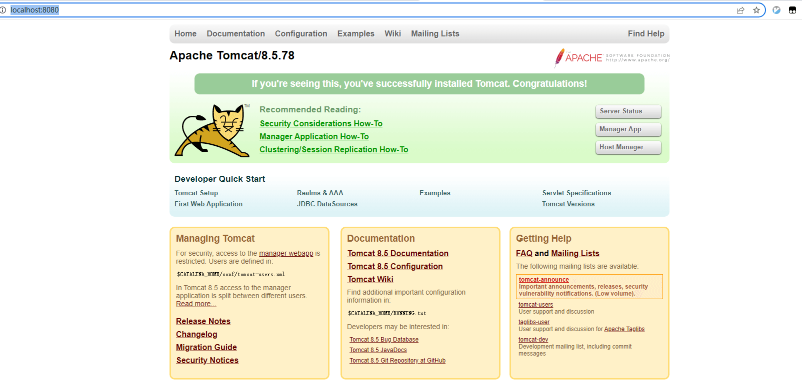Image resolution: width=802 pixels, height=389 pixels.
Task: Open Security Notices link
Action: coord(207,360)
